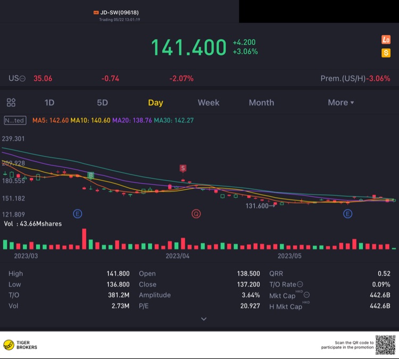Switch to the 5D chart tab
Viewport: 399px width, 359px height.
click(x=102, y=103)
